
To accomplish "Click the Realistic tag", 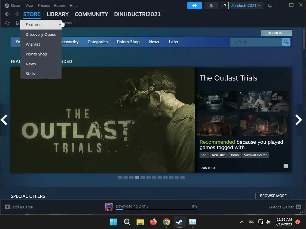I will coord(218,155).
